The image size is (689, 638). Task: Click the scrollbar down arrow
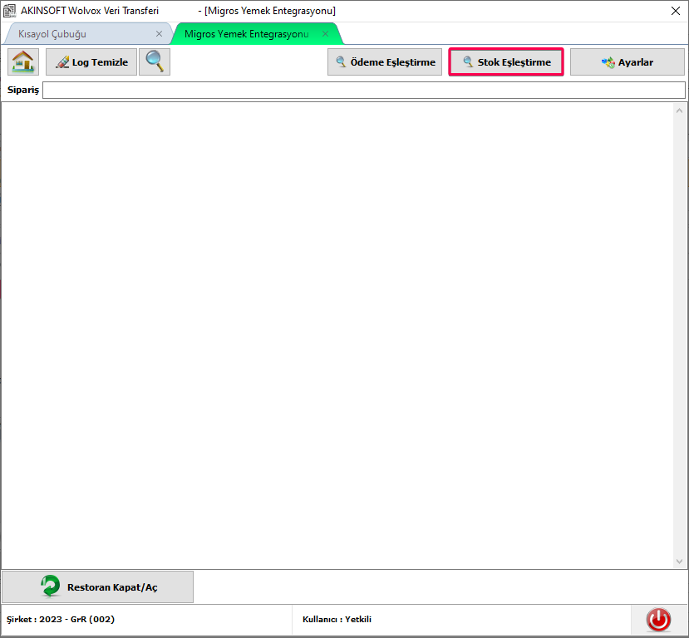pos(679,562)
